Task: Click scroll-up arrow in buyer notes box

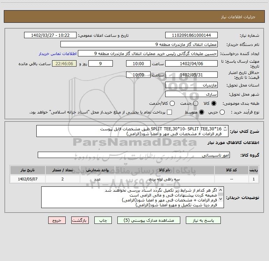Action: point(221,190)
